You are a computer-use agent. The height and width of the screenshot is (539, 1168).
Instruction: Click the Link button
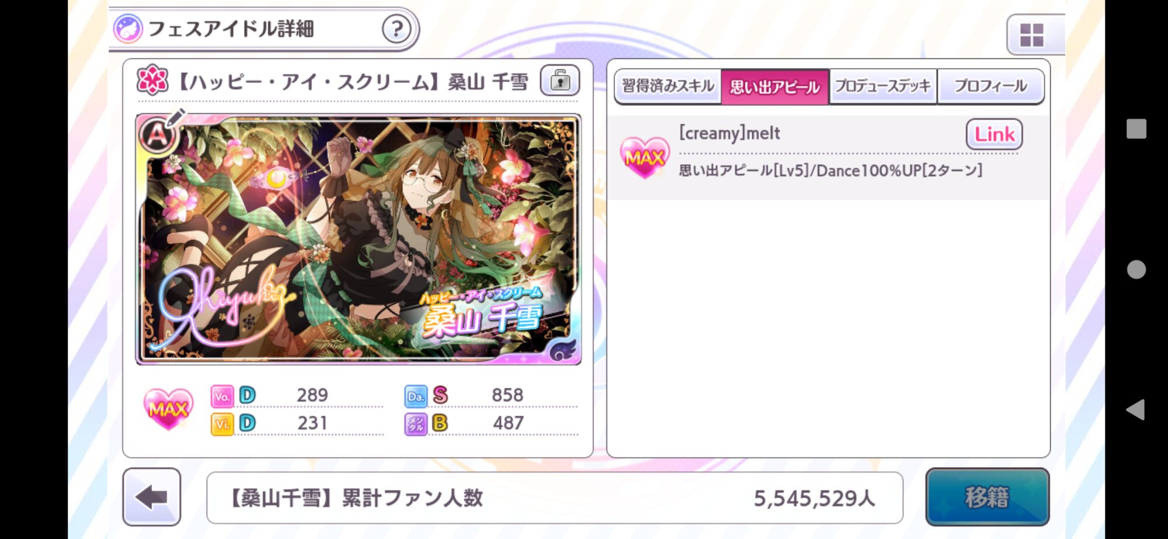995,134
